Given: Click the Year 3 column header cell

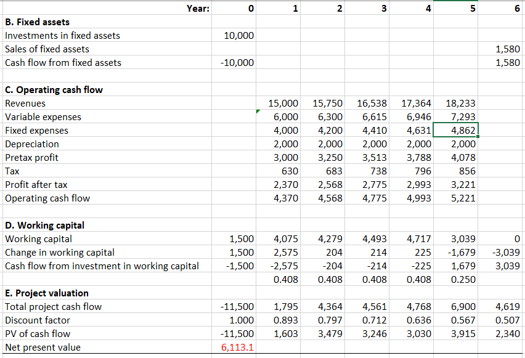Looking at the screenshot, I should pyautogui.click(x=367, y=8).
